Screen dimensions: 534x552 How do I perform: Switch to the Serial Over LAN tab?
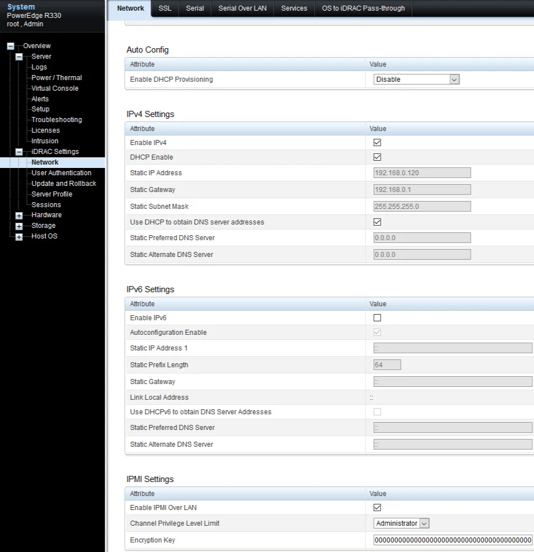coord(242,8)
